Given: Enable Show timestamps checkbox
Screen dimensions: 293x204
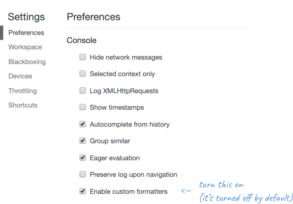Looking at the screenshot, I should 83,107.
